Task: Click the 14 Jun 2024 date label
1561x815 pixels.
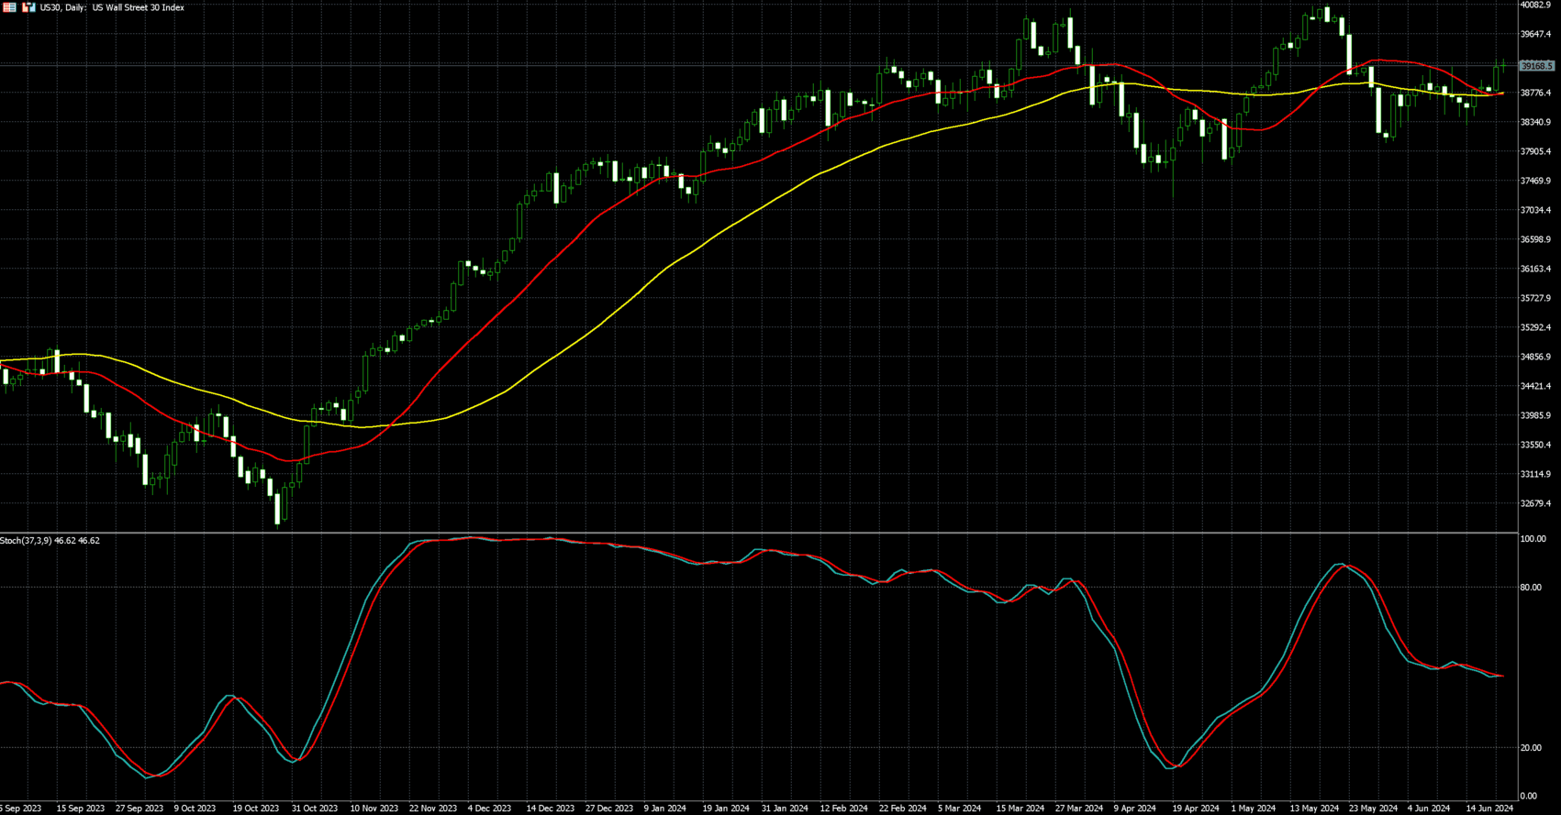Action: click(x=1489, y=809)
